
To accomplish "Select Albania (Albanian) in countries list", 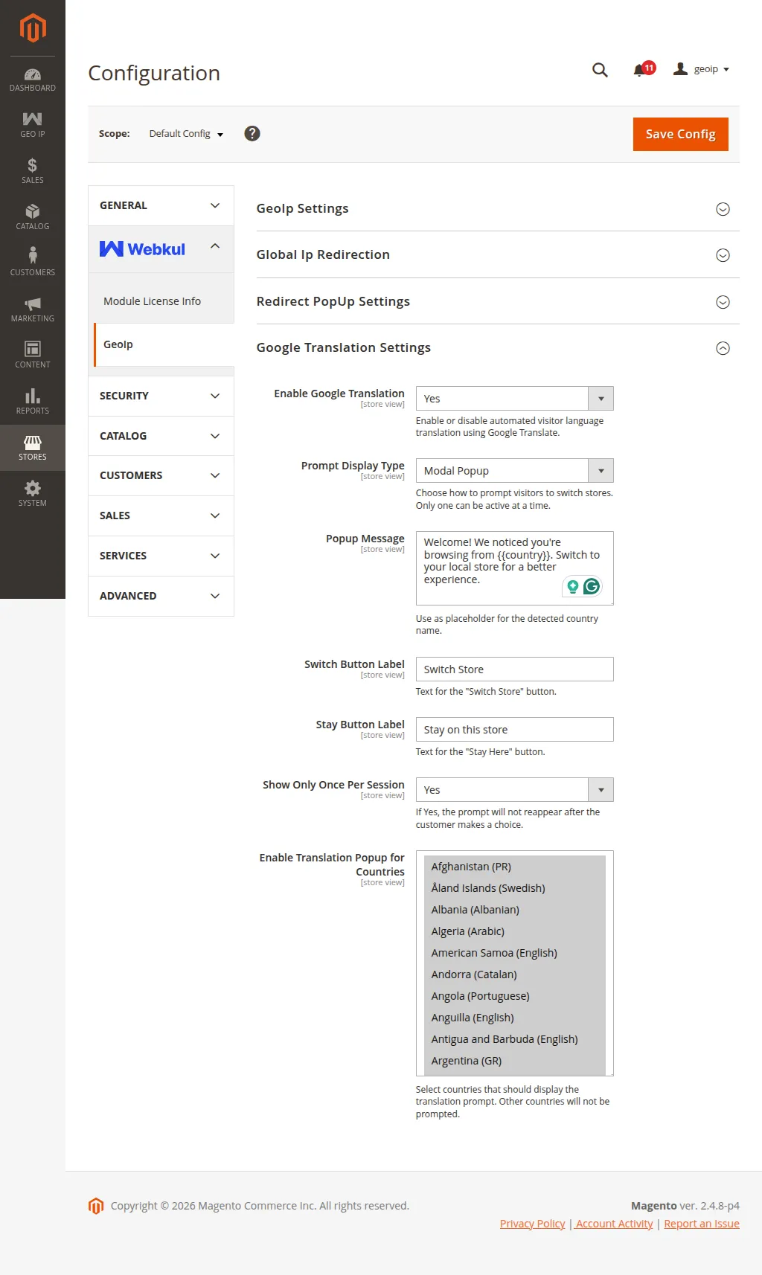I will 514,910.
